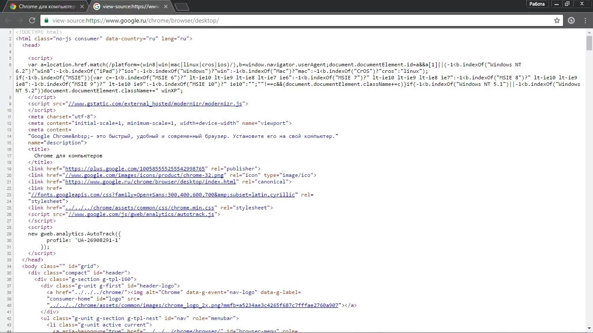Click the Google Chrome description text line
The image size is (593, 333).
[x=183, y=136]
